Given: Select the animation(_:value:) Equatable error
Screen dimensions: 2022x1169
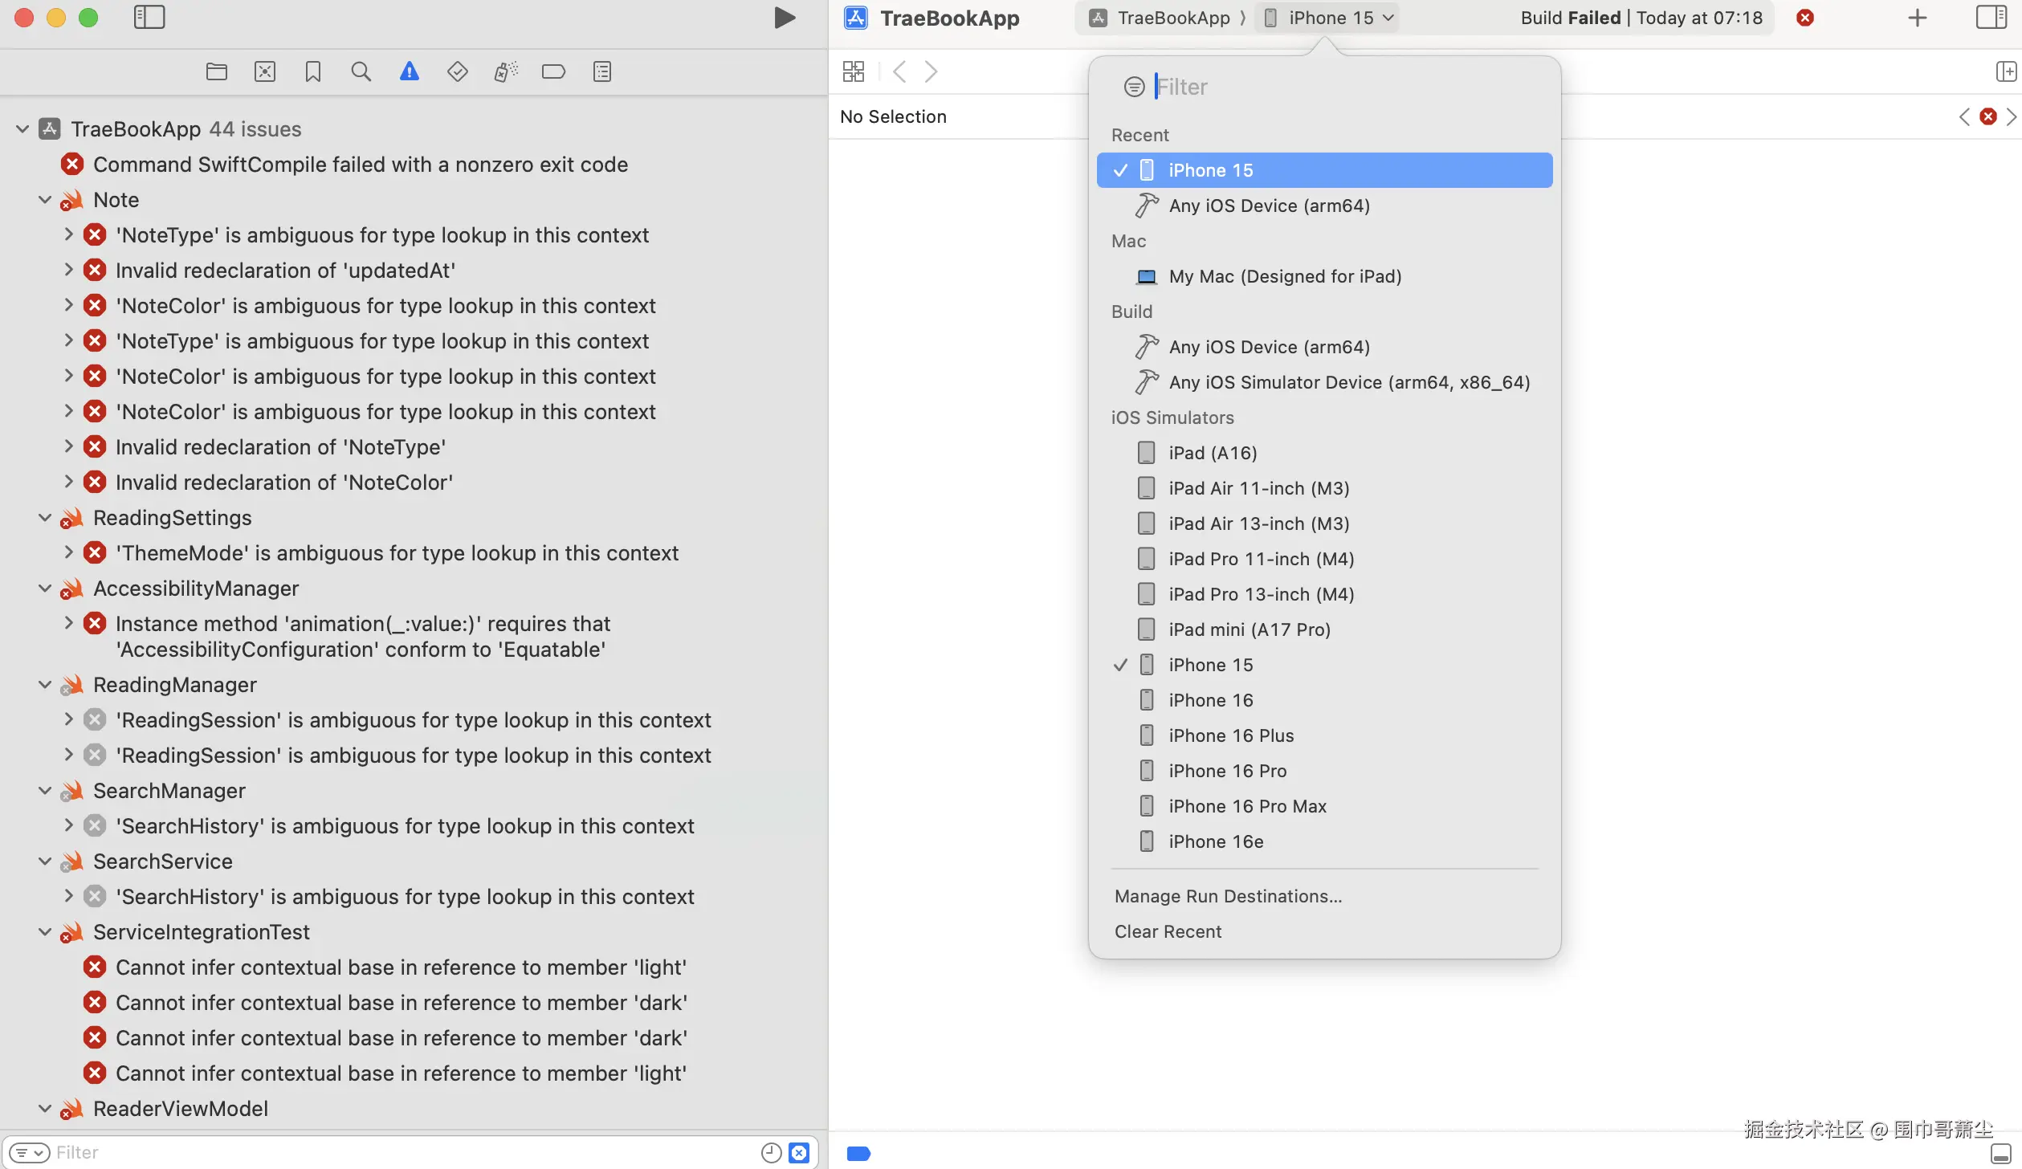Looking at the screenshot, I should 363,637.
